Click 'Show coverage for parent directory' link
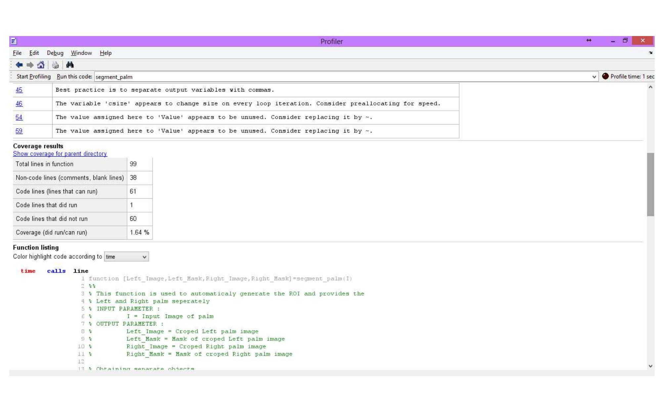The height and width of the screenshot is (395, 656). 60,154
